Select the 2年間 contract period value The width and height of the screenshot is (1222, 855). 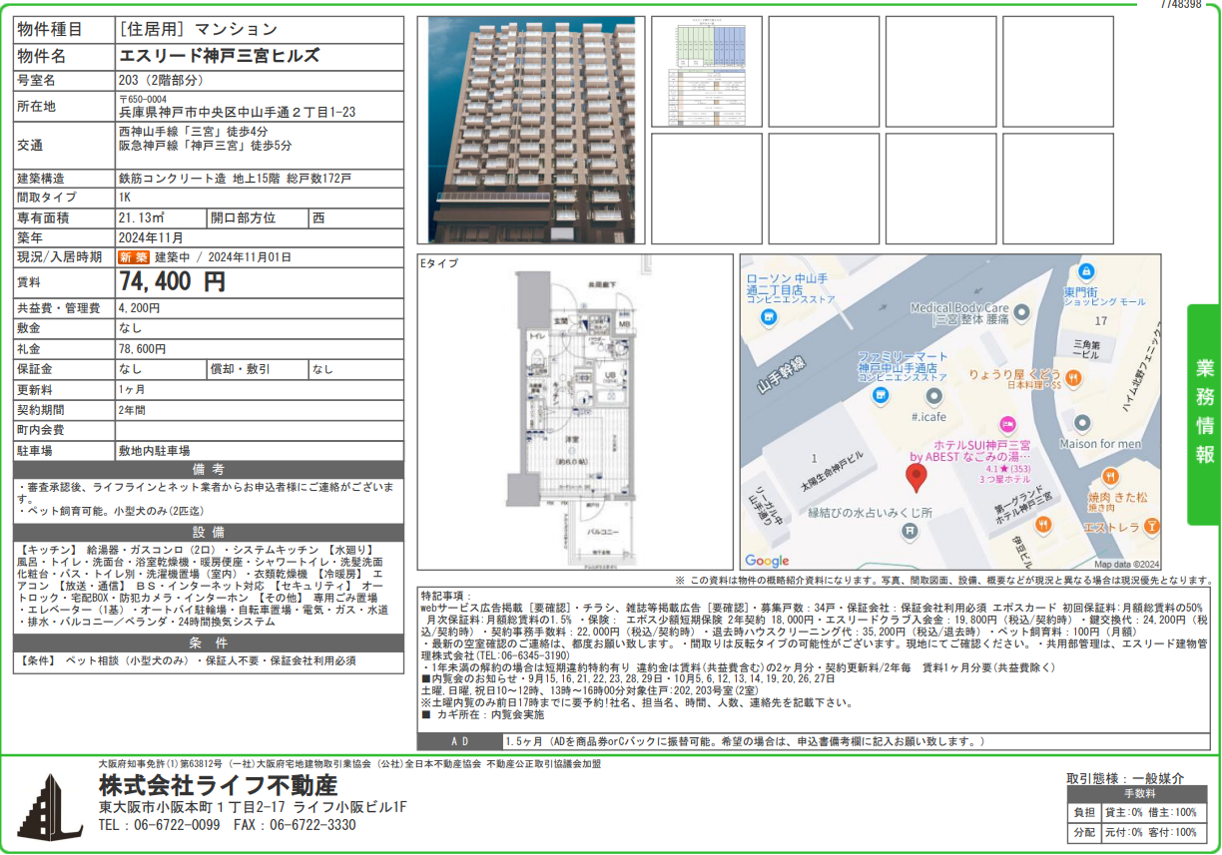131,410
